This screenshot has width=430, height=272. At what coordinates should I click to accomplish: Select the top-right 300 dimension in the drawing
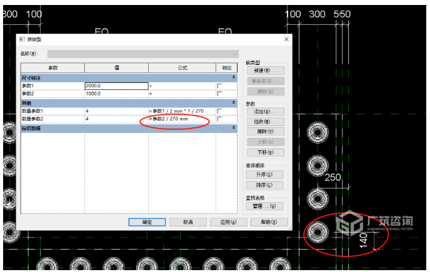pyautogui.click(x=317, y=14)
